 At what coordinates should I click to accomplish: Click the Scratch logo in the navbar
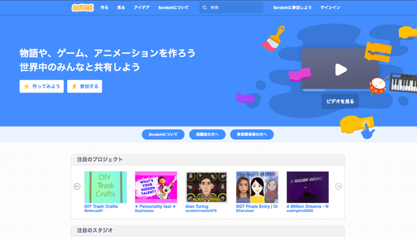[83, 8]
